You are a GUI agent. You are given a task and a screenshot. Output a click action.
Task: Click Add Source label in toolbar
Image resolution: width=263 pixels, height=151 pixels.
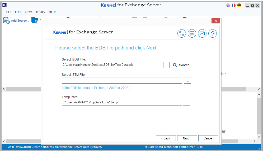(x=20, y=21)
